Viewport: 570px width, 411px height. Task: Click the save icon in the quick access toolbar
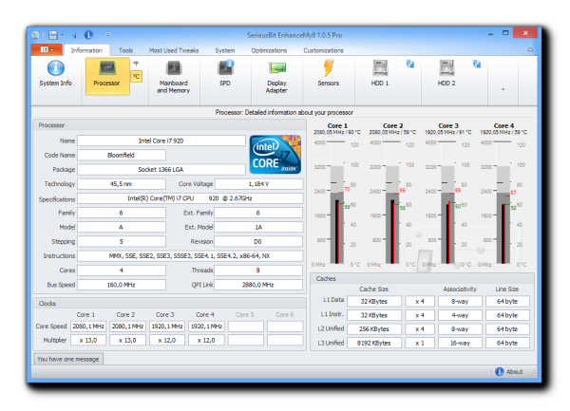[x=53, y=35]
